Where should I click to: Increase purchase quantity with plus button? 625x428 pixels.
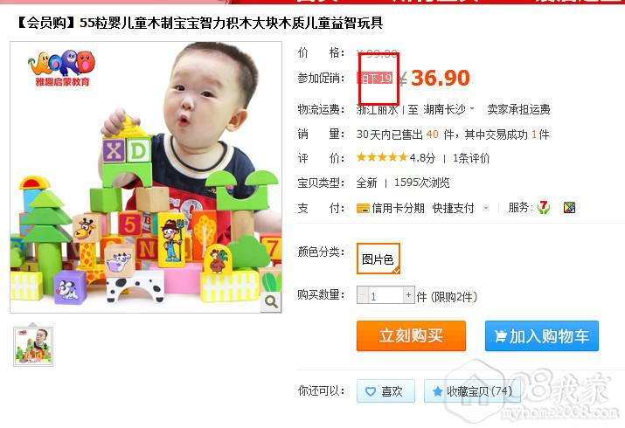pyautogui.click(x=408, y=295)
